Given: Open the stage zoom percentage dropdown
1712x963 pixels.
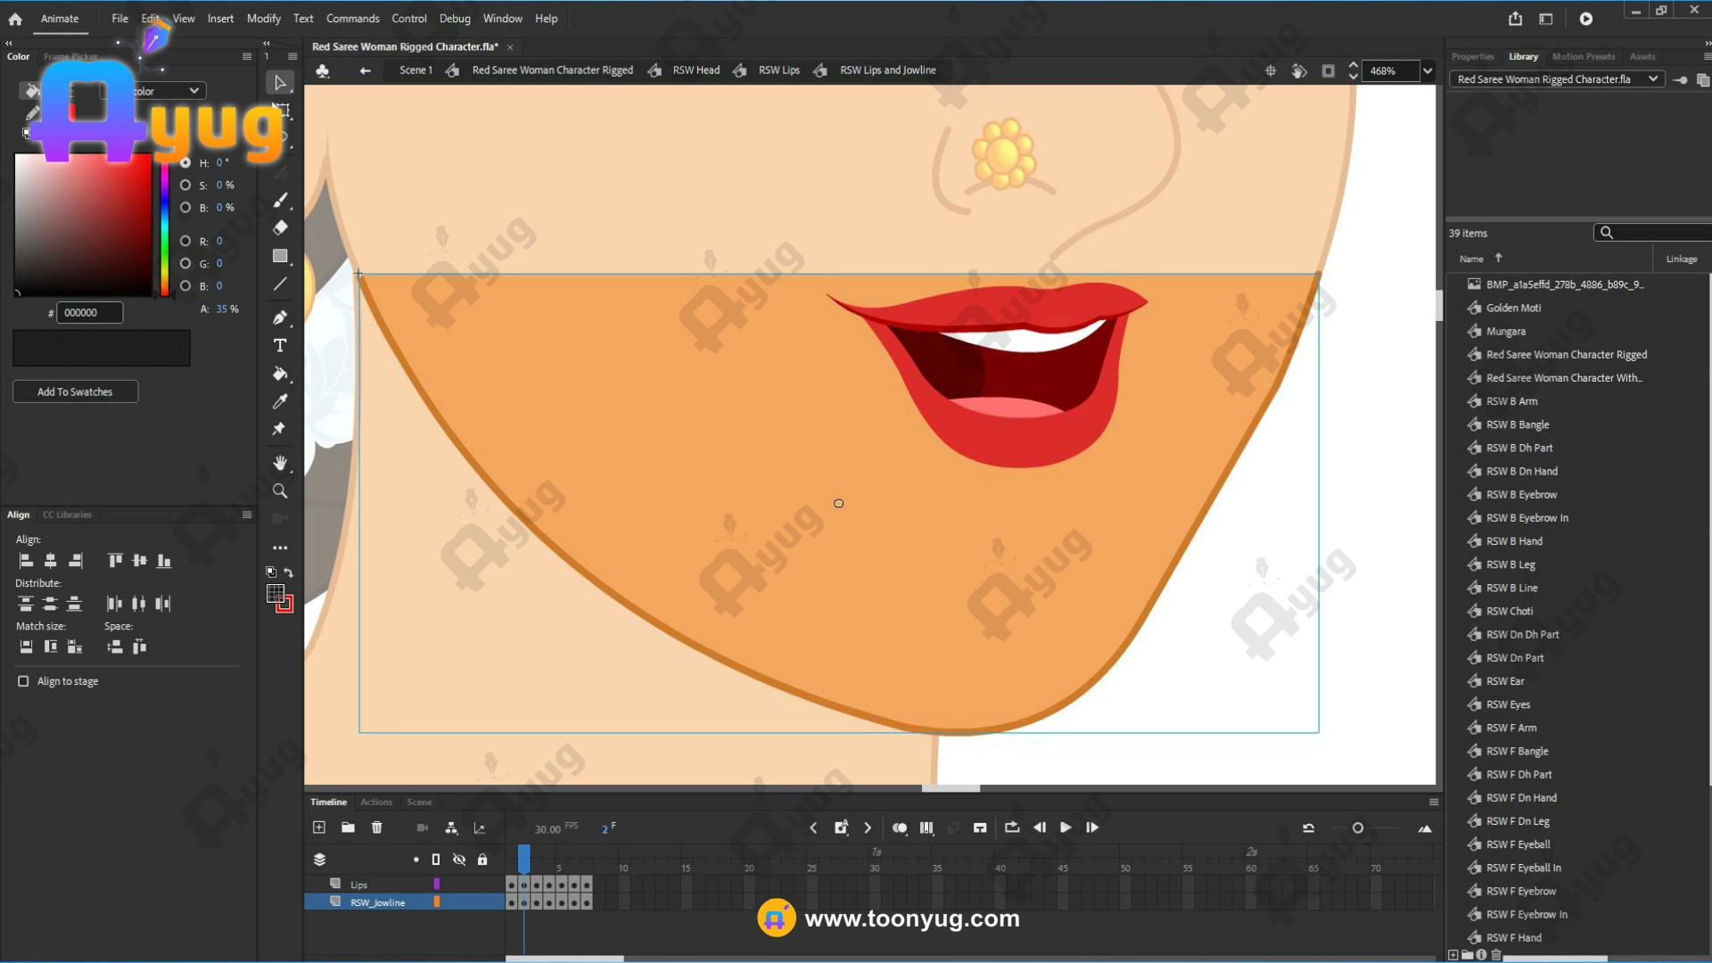Looking at the screenshot, I should pos(1428,71).
